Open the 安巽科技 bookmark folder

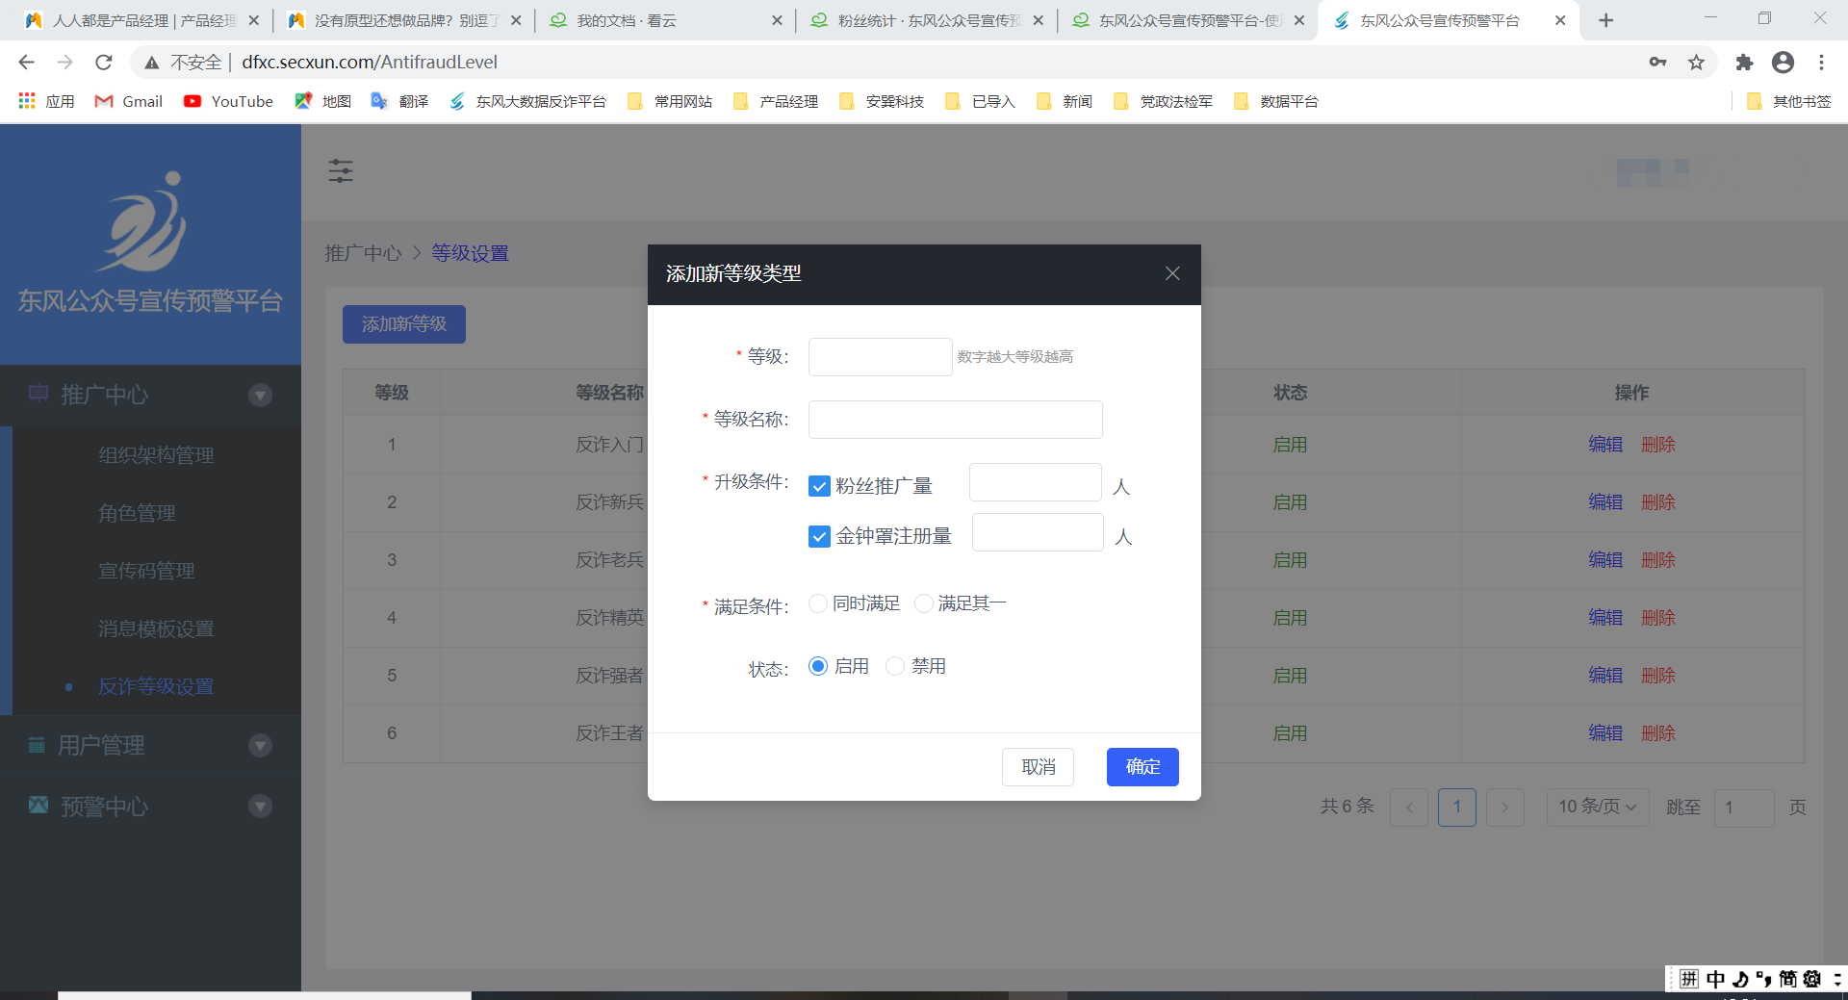coord(882,101)
